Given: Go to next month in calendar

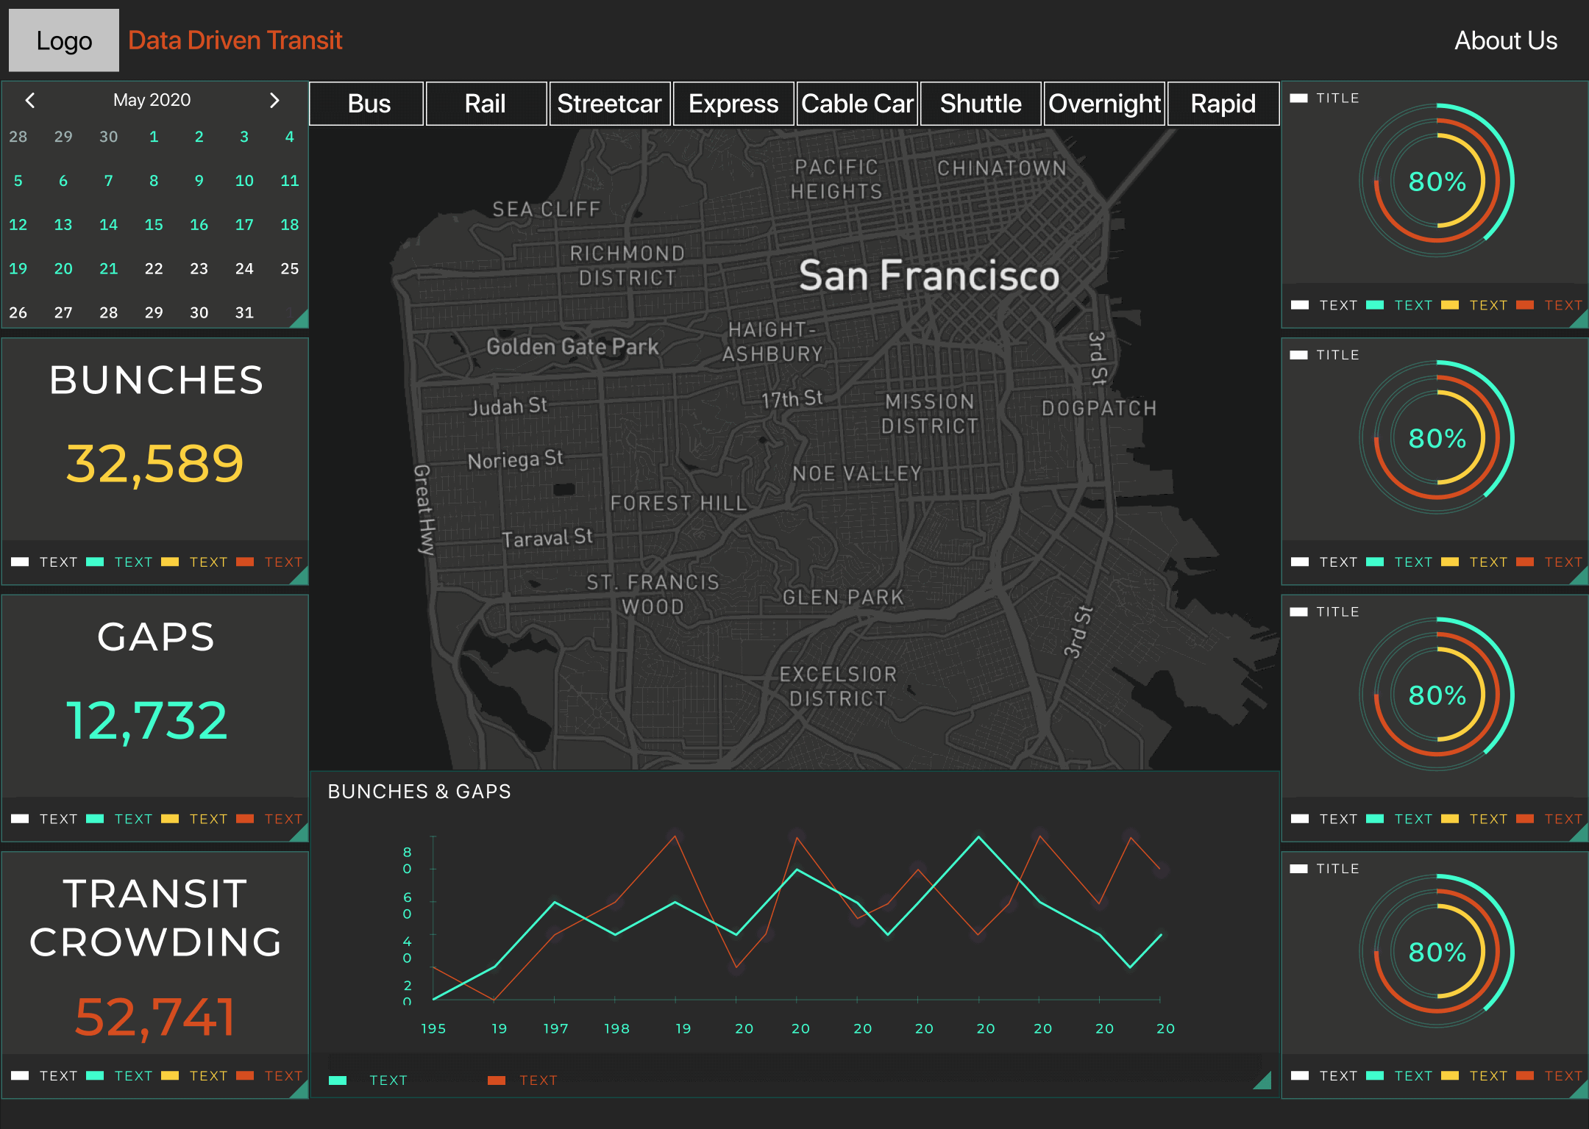Looking at the screenshot, I should [x=274, y=100].
